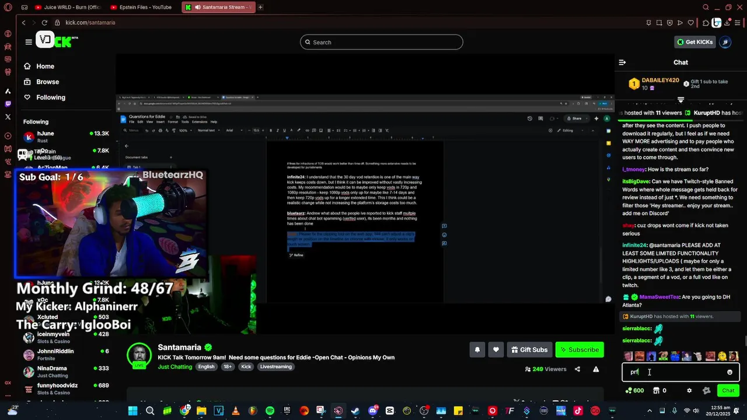Report the stream using the warning icon
This screenshot has height=420, width=747.
[596, 369]
